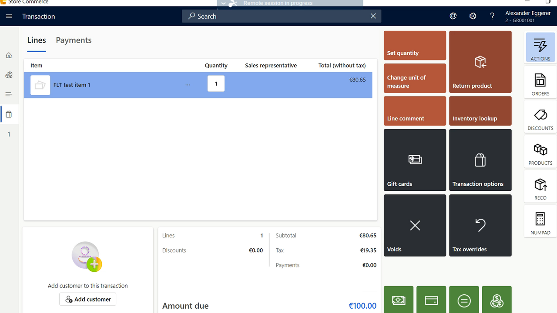Click the Add customer button
557x313 pixels.
point(88,299)
